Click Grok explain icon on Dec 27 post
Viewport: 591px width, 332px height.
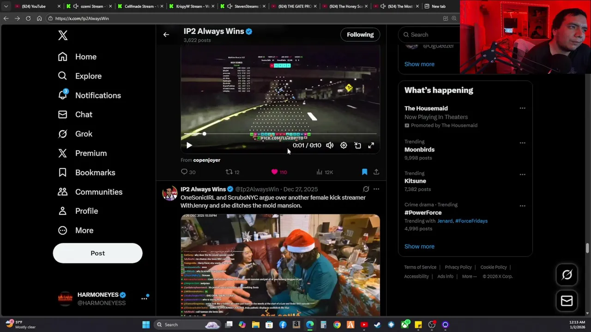366,189
